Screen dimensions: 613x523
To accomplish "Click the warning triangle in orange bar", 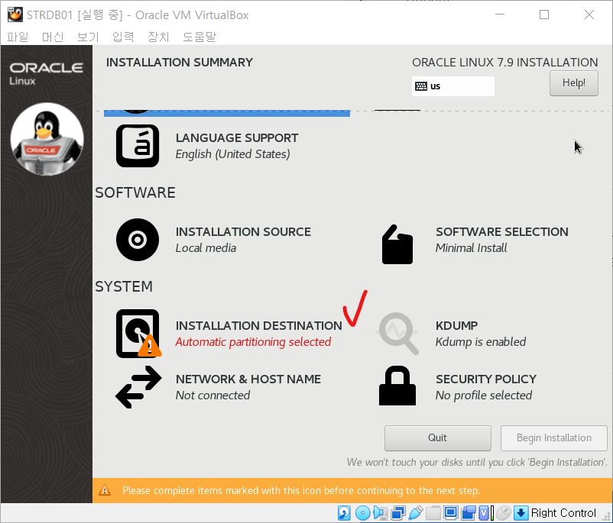I will click(105, 490).
